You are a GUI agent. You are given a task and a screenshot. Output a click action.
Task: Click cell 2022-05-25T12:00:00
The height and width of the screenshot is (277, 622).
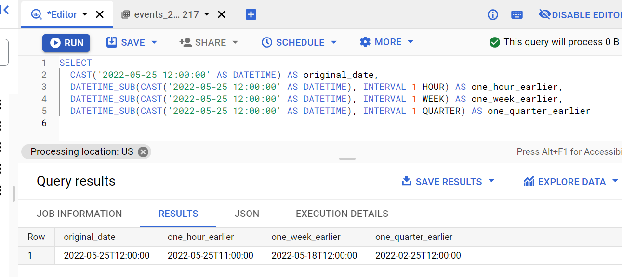[106, 255]
